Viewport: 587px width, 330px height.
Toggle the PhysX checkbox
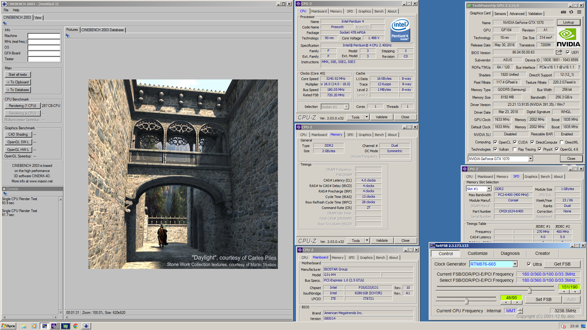[540, 149]
